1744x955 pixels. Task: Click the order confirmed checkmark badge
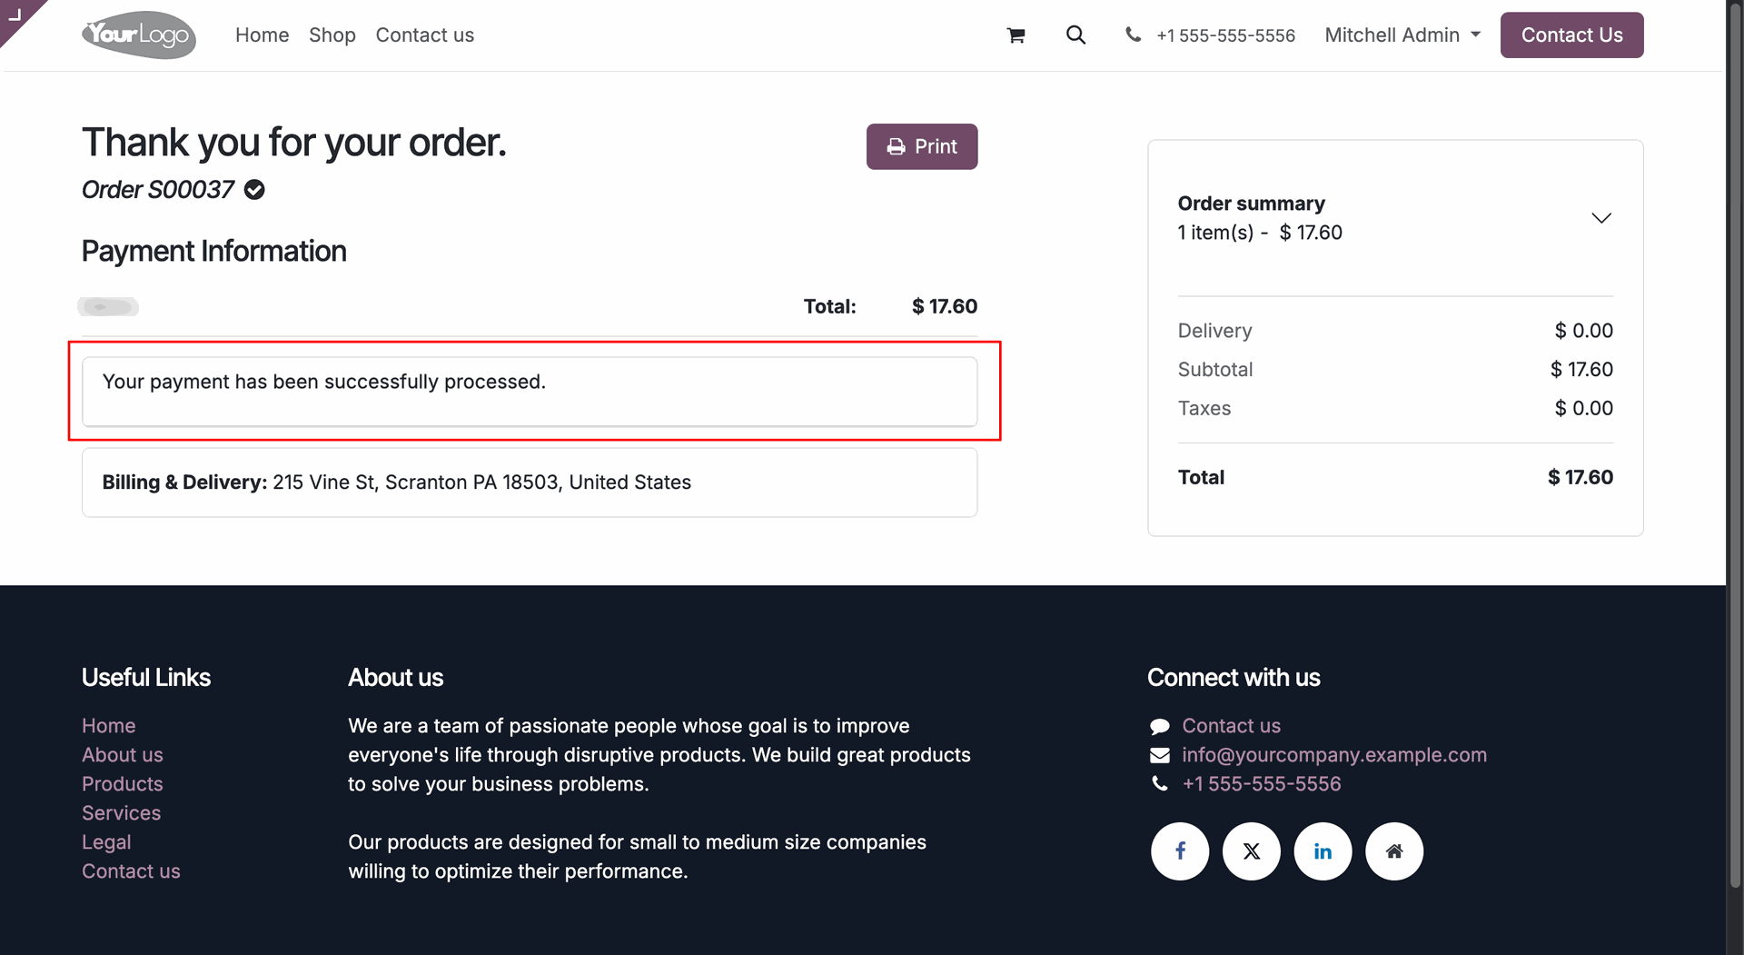click(255, 189)
